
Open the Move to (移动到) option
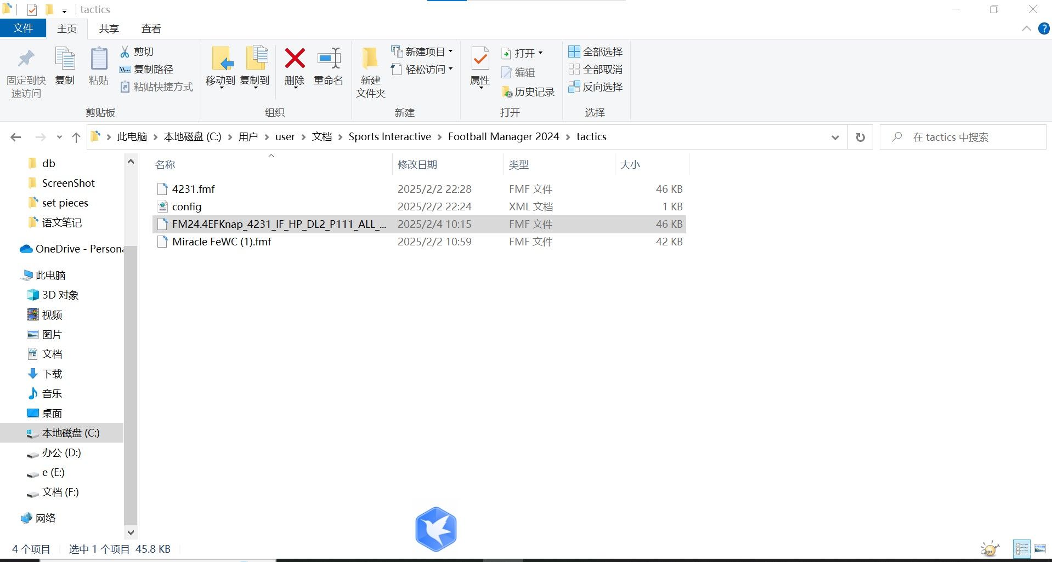pyautogui.click(x=220, y=67)
